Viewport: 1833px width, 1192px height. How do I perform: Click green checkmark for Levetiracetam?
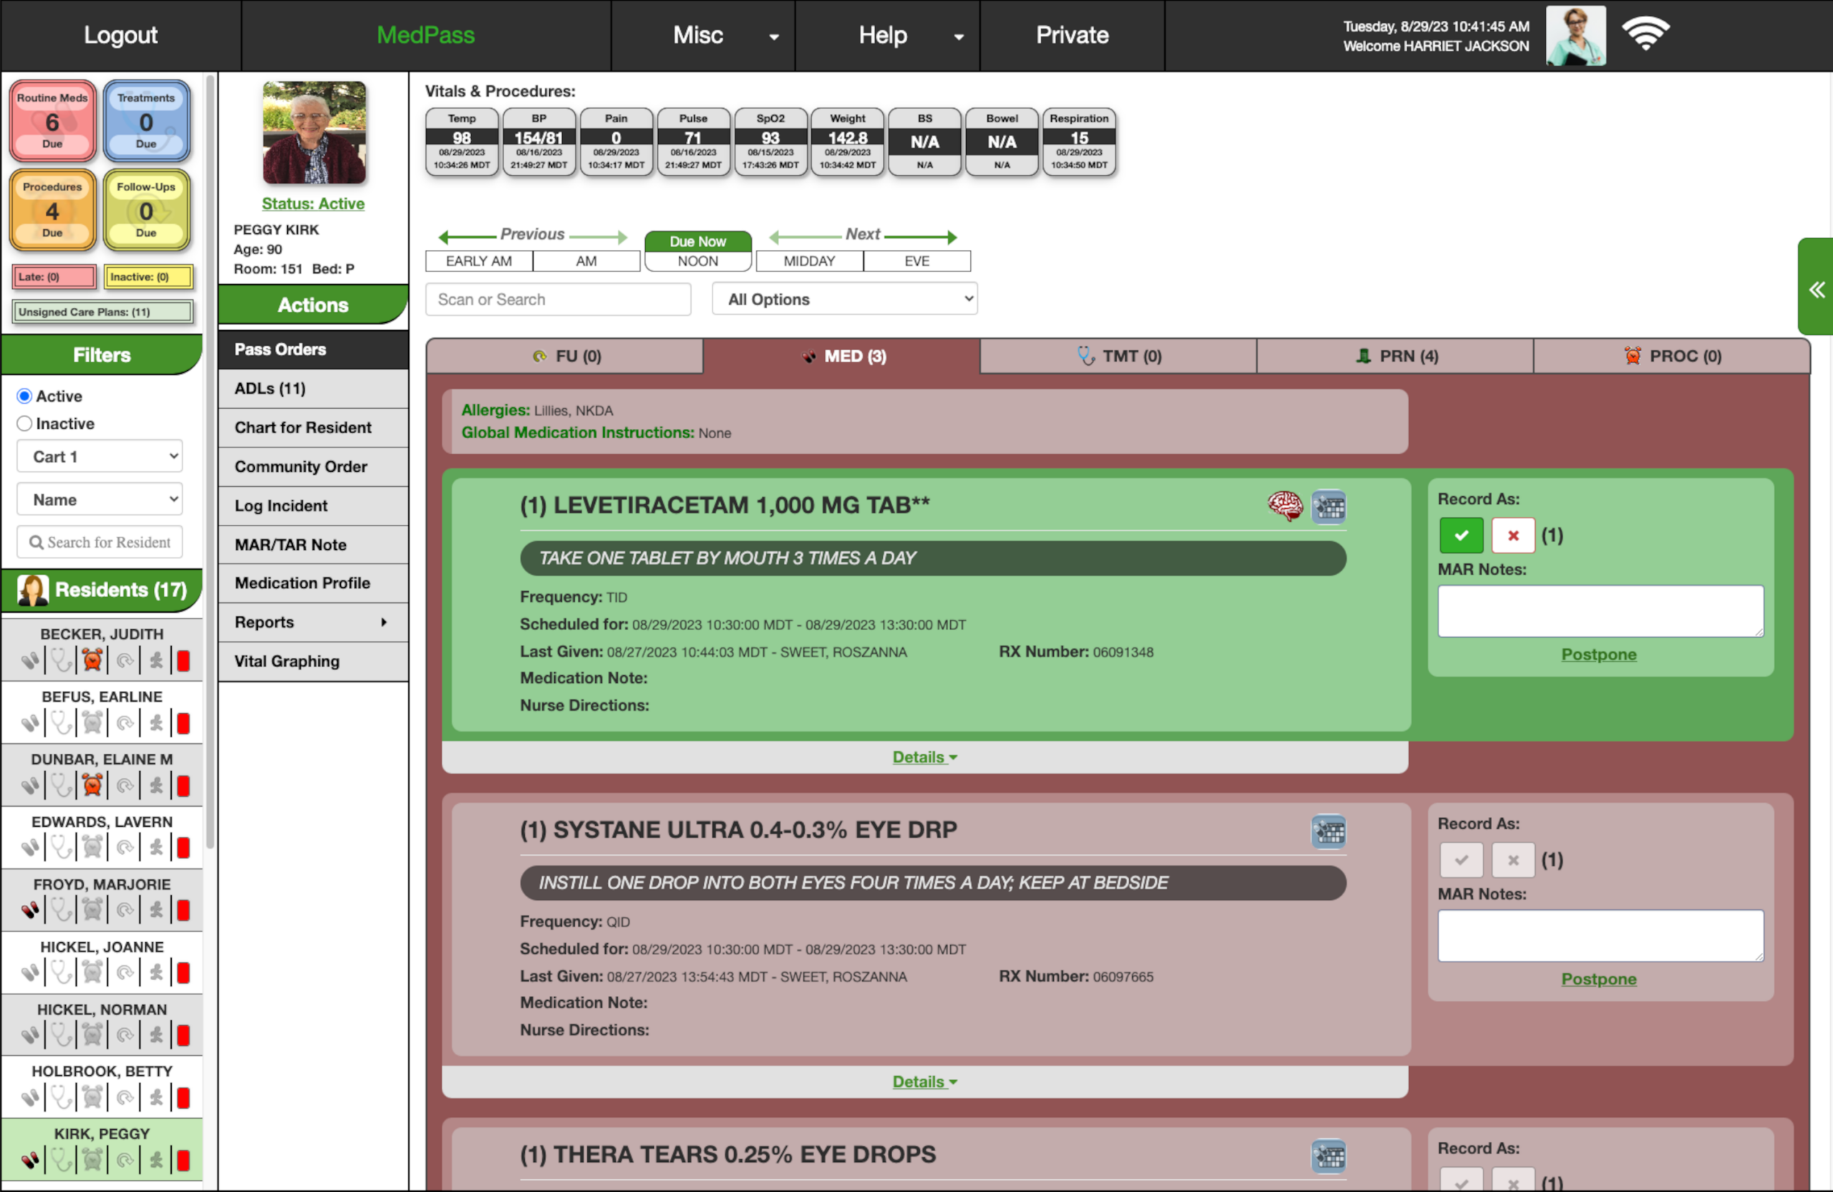pos(1460,536)
